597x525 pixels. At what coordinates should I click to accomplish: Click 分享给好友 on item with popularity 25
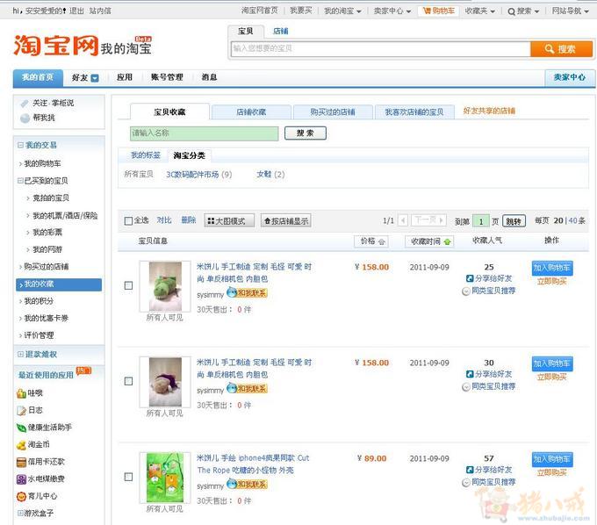(x=489, y=278)
